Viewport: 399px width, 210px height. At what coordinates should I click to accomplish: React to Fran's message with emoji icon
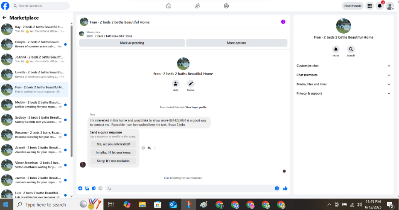point(143,148)
